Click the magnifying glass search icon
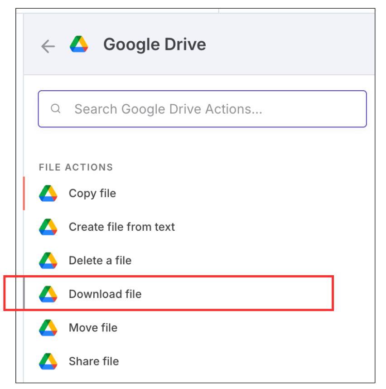The width and height of the screenshot is (386, 389). point(55,108)
